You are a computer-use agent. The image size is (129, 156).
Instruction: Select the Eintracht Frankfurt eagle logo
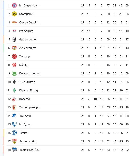pos(14,56)
